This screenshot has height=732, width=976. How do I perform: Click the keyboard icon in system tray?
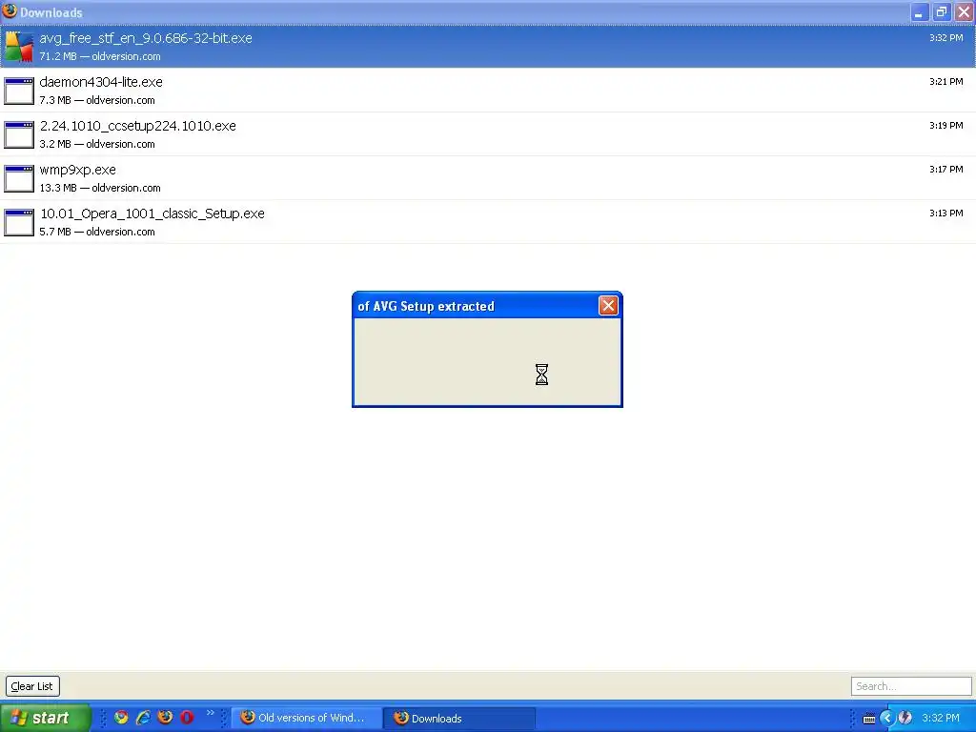(869, 719)
